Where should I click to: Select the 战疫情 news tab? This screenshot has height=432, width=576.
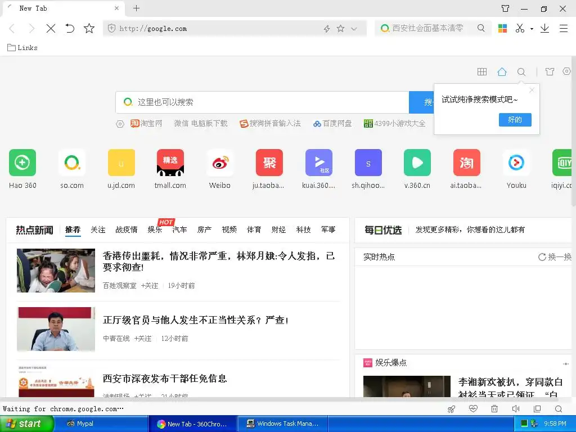(x=127, y=230)
